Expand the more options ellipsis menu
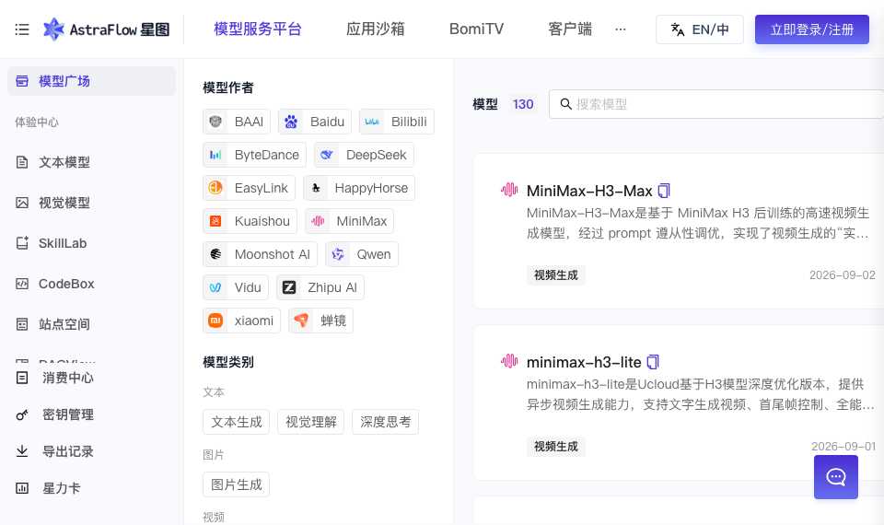Viewport: 884px width, 525px height. point(620,29)
